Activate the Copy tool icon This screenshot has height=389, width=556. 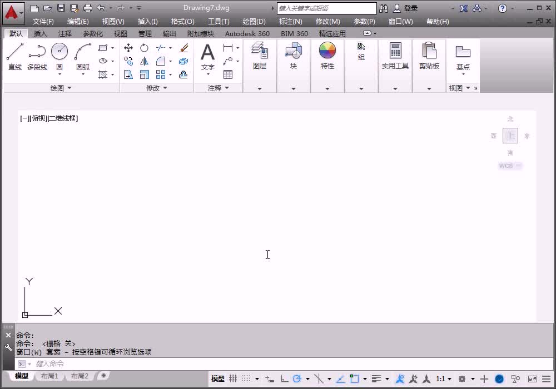[x=128, y=61]
